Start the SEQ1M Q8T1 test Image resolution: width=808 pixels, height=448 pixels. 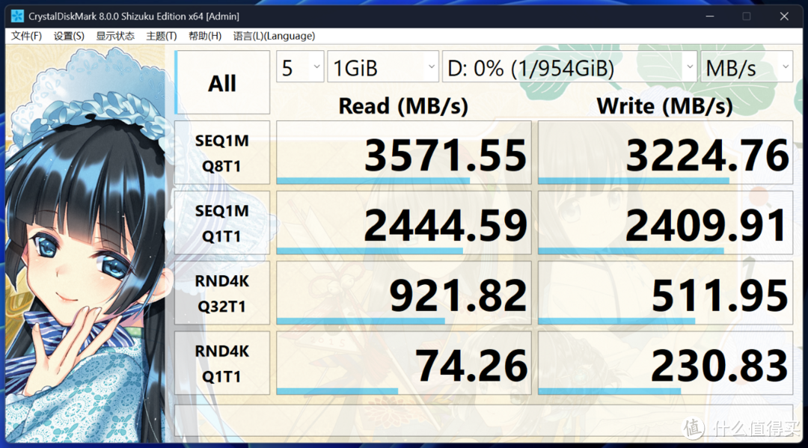click(222, 153)
